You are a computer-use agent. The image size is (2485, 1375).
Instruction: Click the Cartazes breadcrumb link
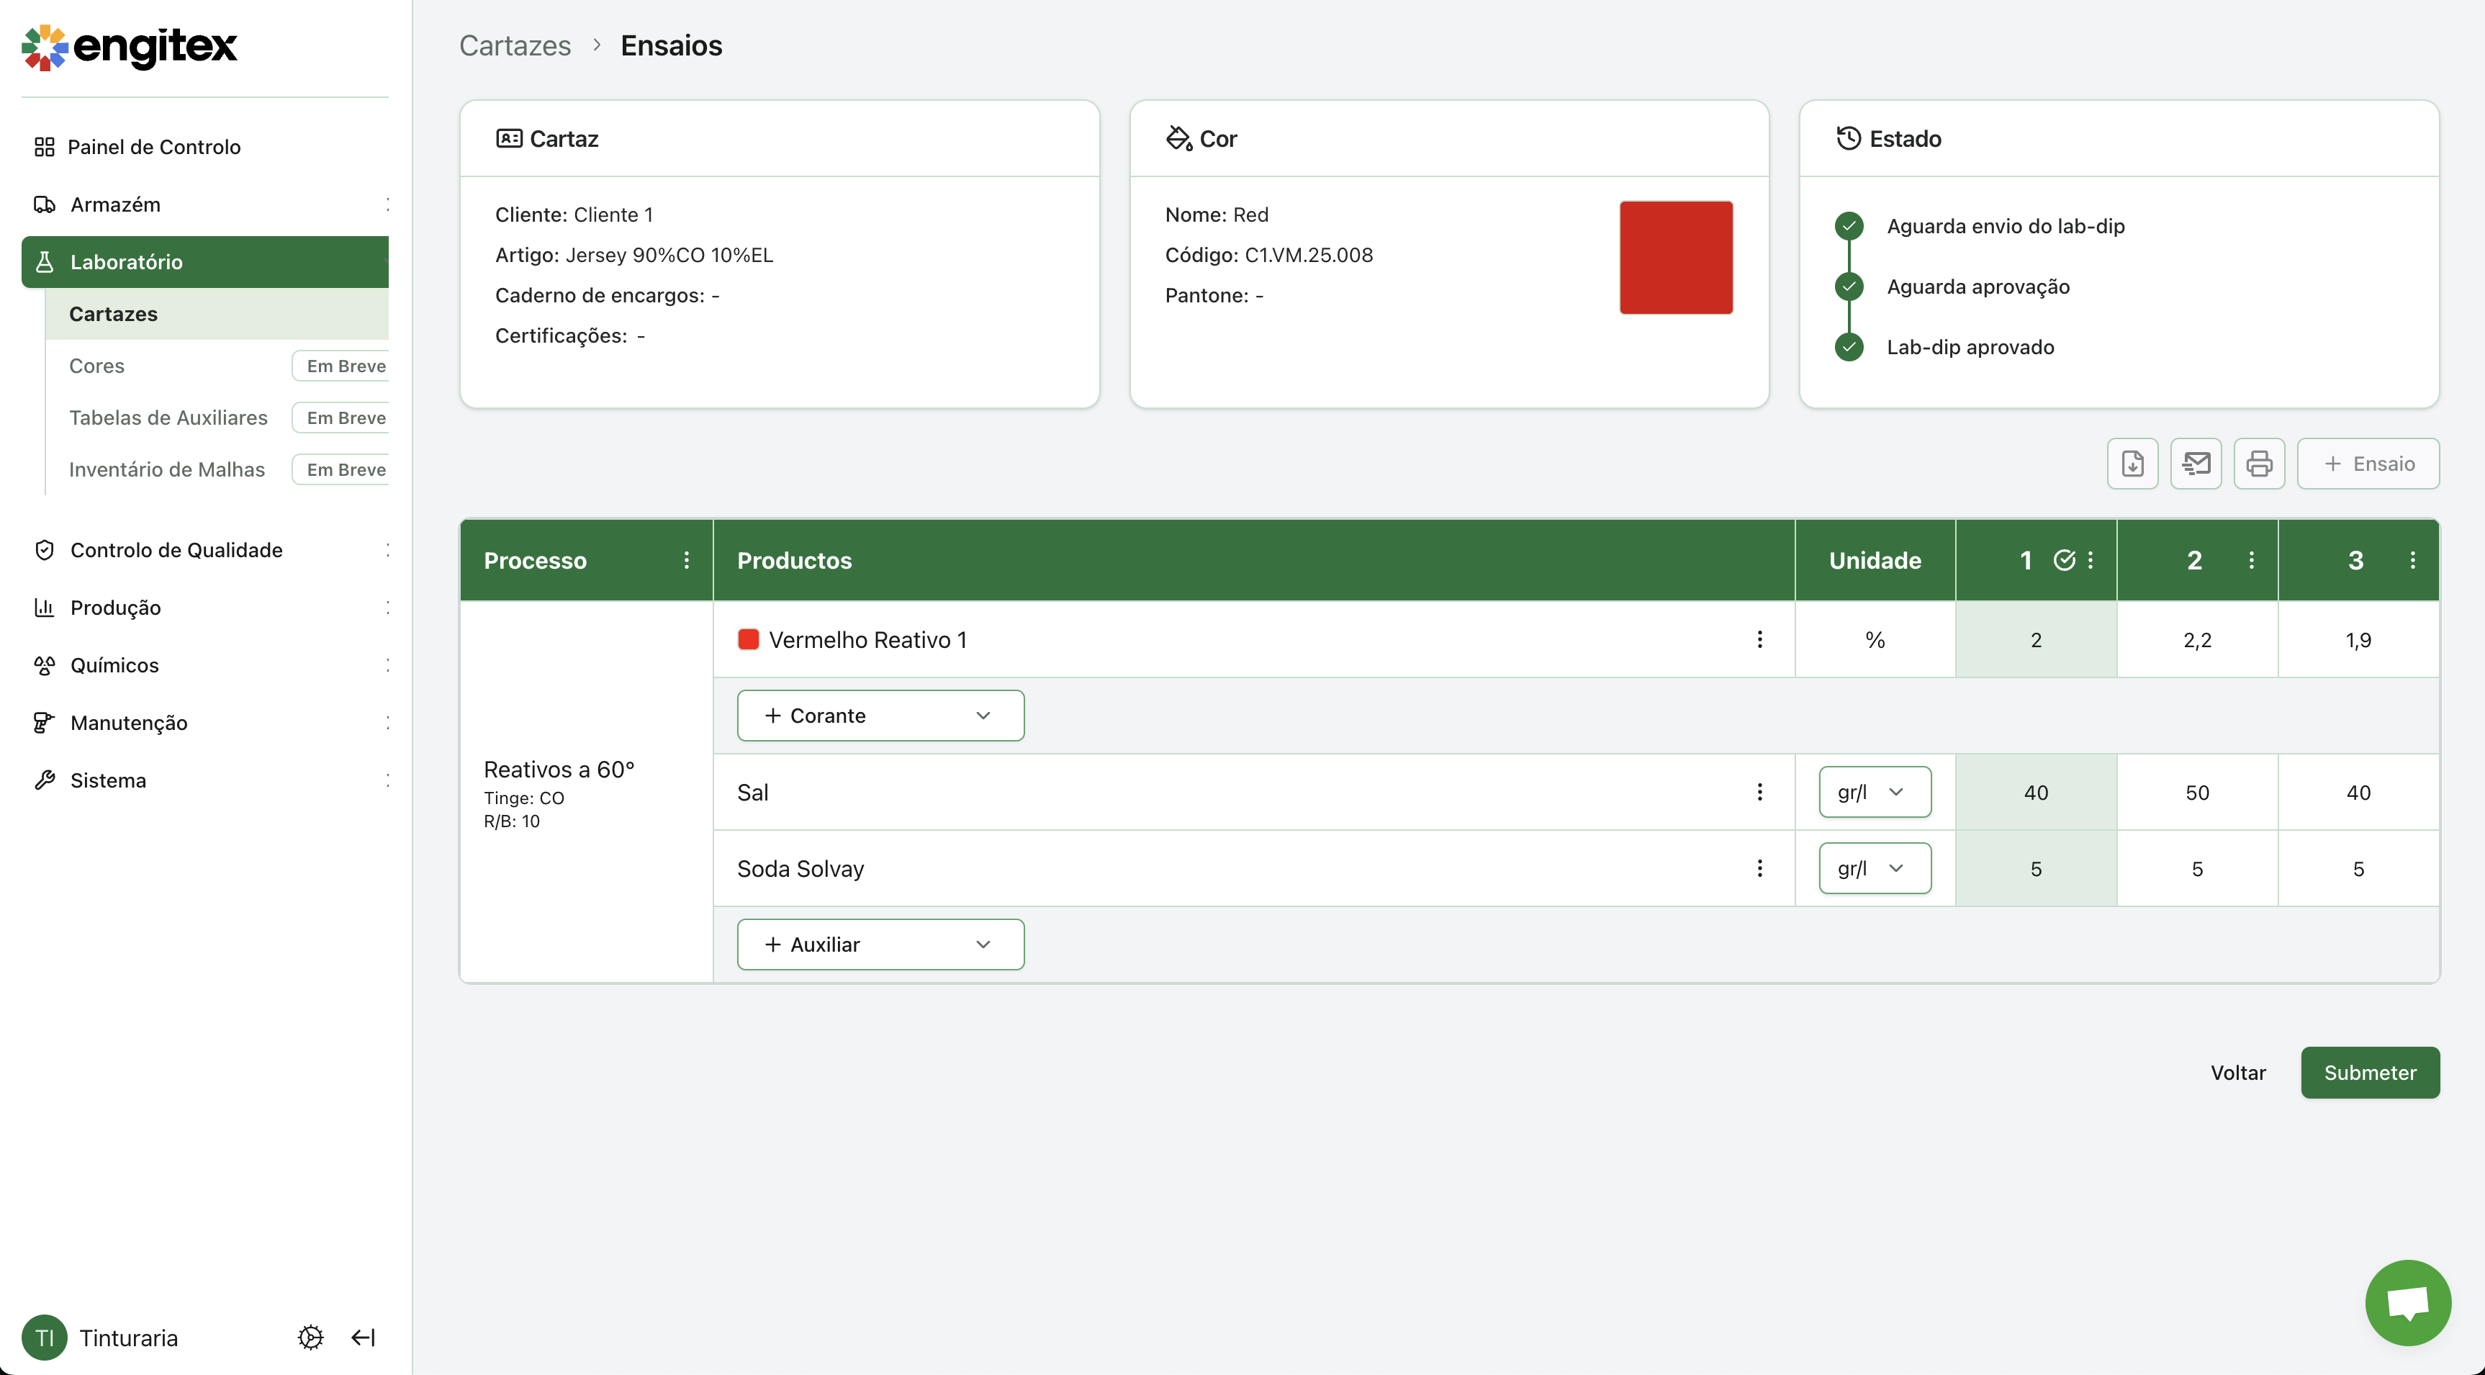coord(515,45)
